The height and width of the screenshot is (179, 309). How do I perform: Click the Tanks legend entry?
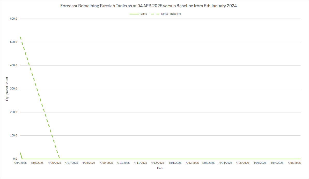click(x=143, y=14)
